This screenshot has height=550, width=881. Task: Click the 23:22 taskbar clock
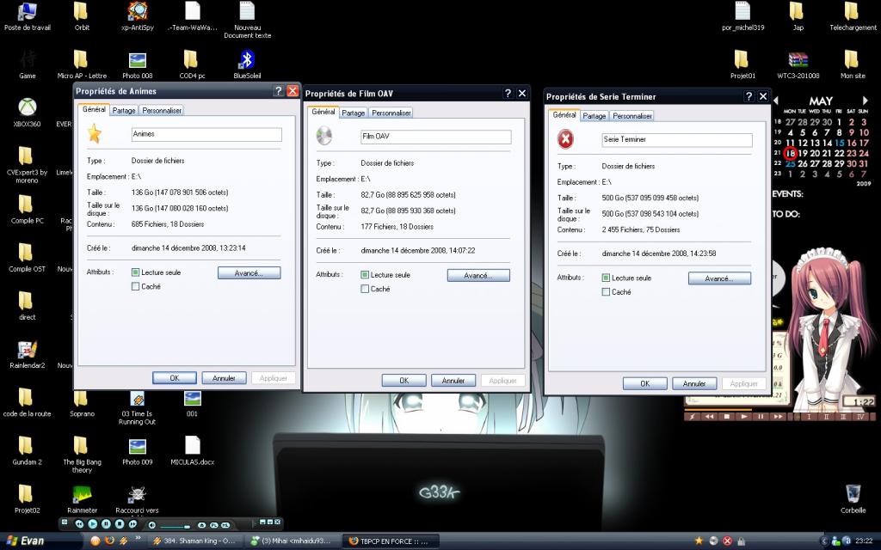(864, 541)
